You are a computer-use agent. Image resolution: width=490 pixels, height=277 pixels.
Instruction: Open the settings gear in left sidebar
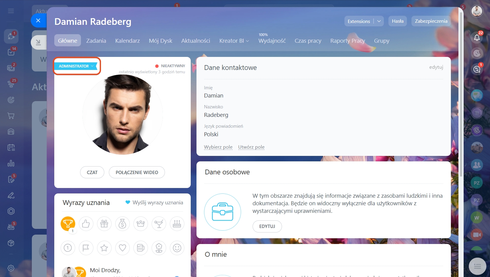click(11, 268)
